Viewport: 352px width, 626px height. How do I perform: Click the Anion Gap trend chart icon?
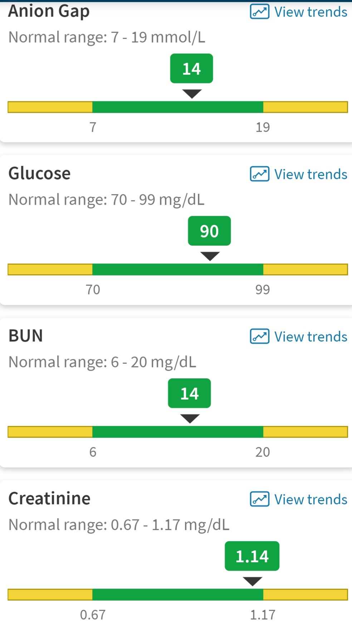(x=259, y=12)
